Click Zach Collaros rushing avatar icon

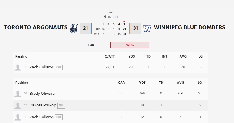click(x=18, y=117)
